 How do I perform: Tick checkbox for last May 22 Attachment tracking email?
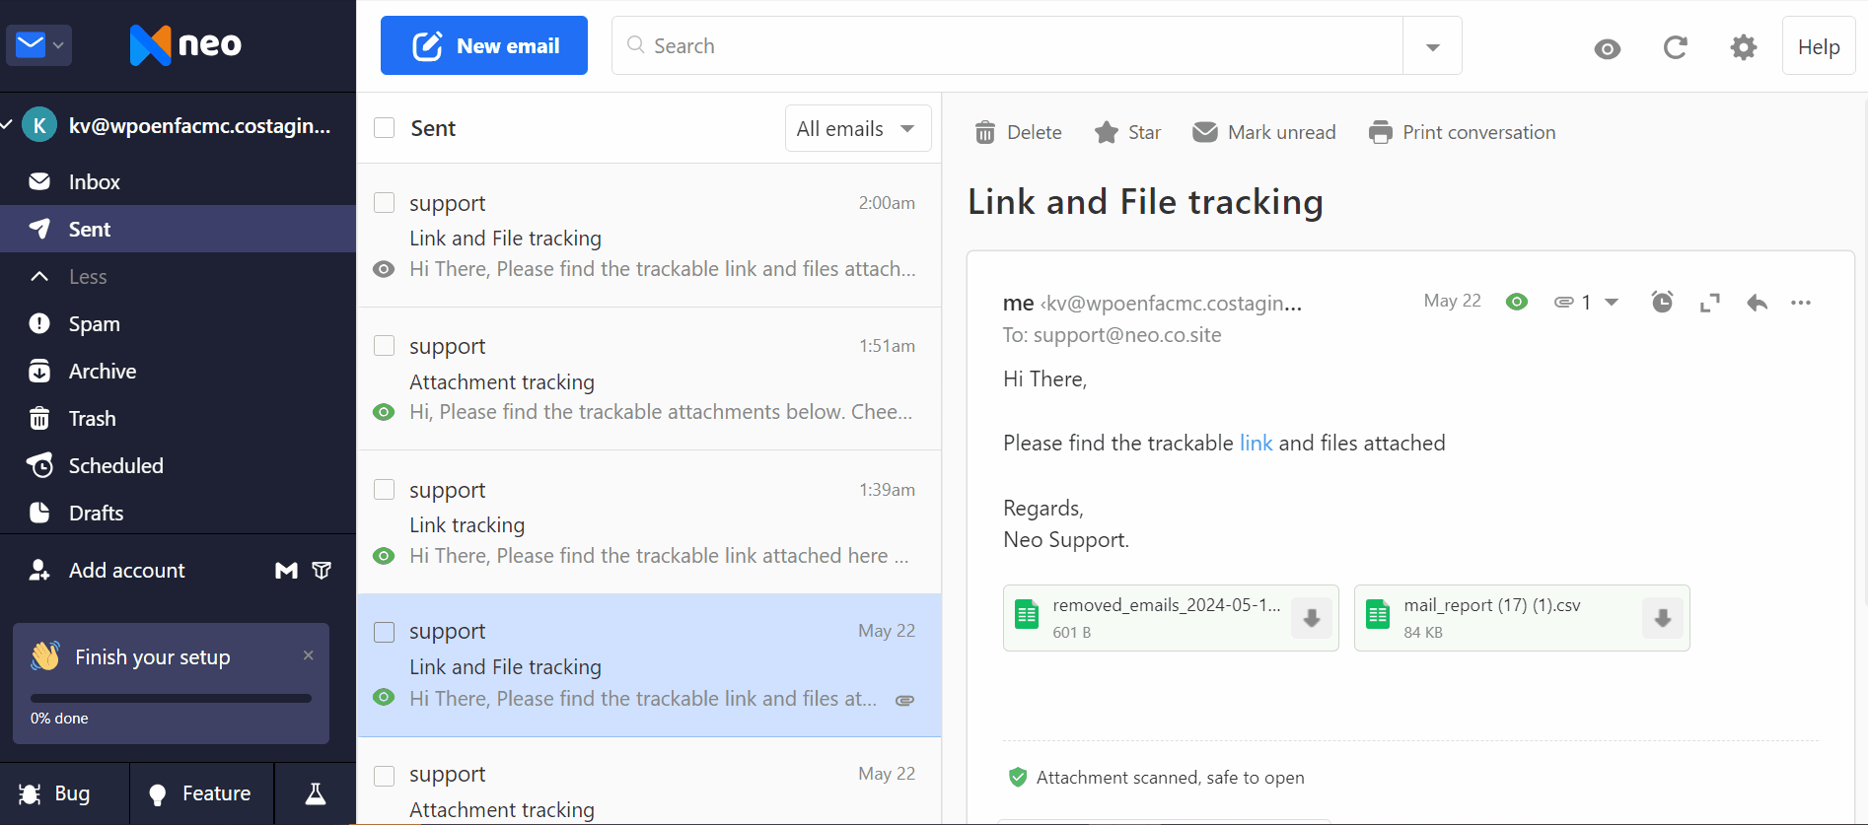[385, 776]
